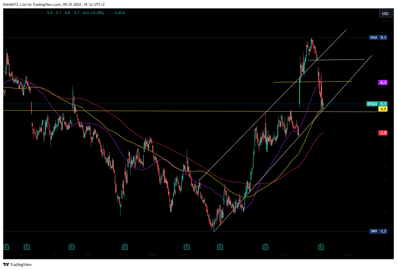Screen dimensions: 397x270
Task: Click the 2024 label on the time axis
Action: [152, 255]
